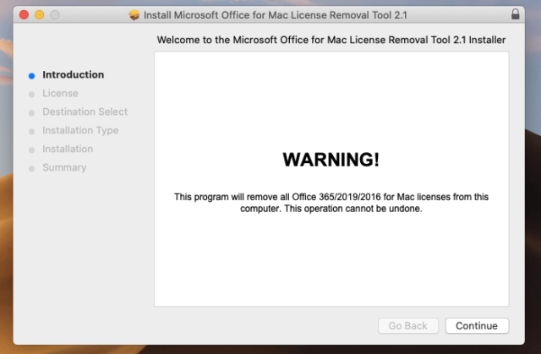Click the WARNING! heading text
This screenshot has width=541, height=354.
click(x=331, y=160)
